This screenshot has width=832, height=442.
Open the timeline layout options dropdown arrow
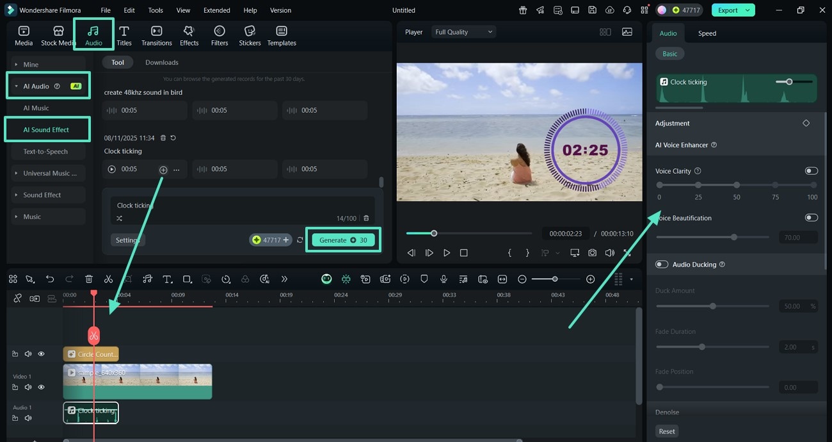pos(631,279)
